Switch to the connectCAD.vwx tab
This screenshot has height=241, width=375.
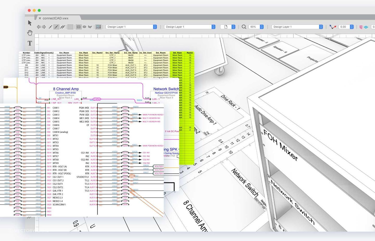[x=55, y=18]
